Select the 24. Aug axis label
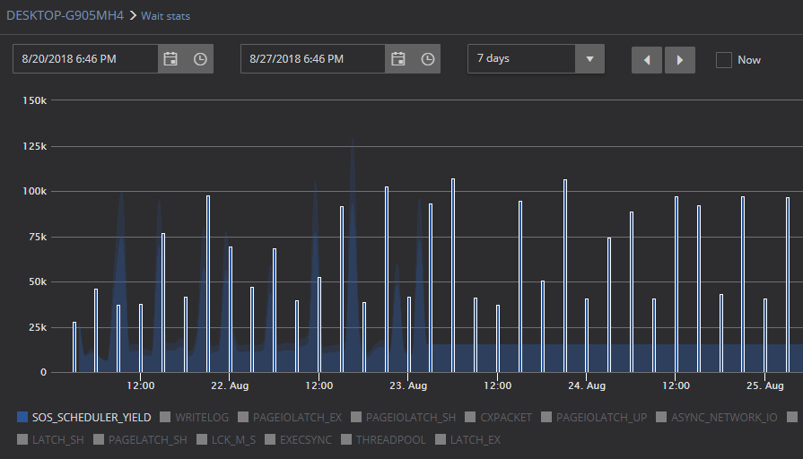This screenshot has height=459, width=803. point(587,385)
